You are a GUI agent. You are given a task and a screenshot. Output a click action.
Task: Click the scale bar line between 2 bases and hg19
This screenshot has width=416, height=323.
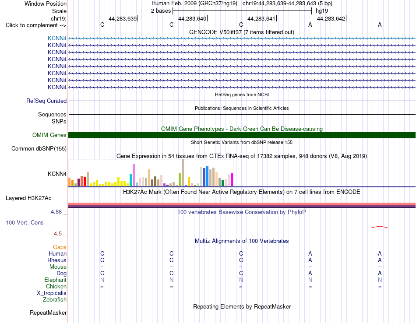[x=242, y=11]
